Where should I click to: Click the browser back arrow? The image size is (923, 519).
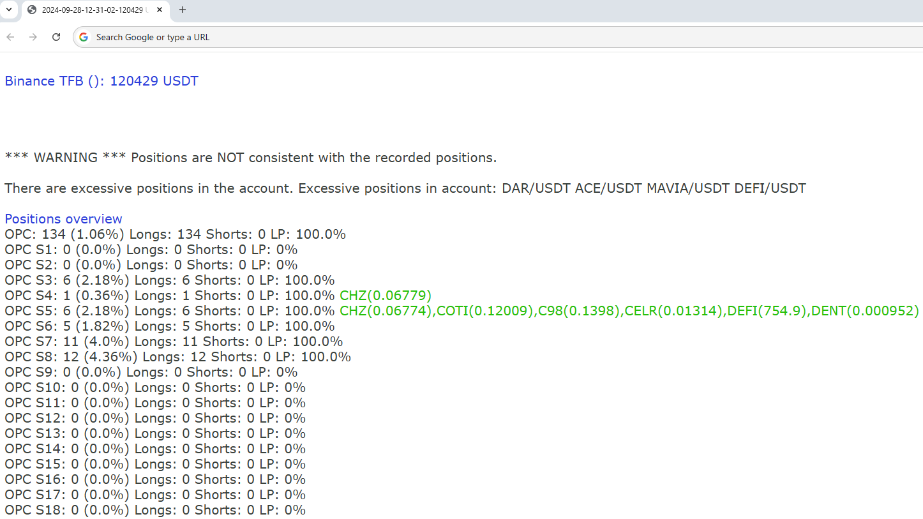pos(11,37)
